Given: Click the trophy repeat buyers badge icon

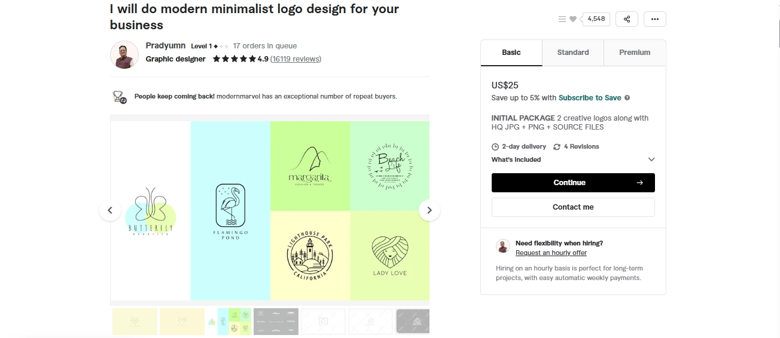Looking at the screenshot, I should point(120,97).
